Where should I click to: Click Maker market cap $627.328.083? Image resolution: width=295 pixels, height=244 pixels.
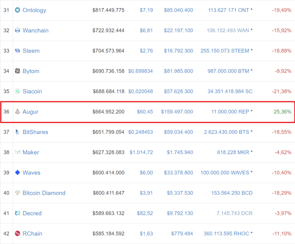(109, 152)
